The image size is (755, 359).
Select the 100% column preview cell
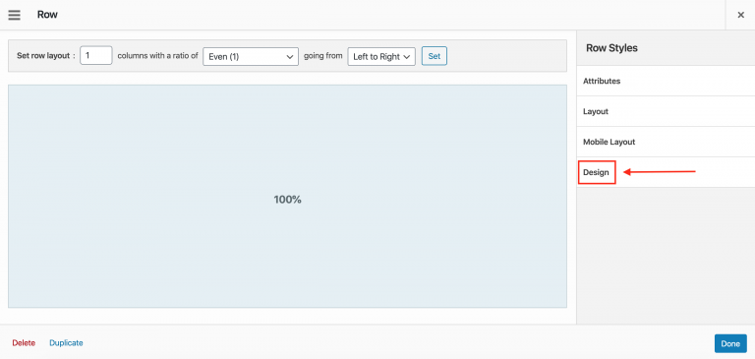(287, 197)
